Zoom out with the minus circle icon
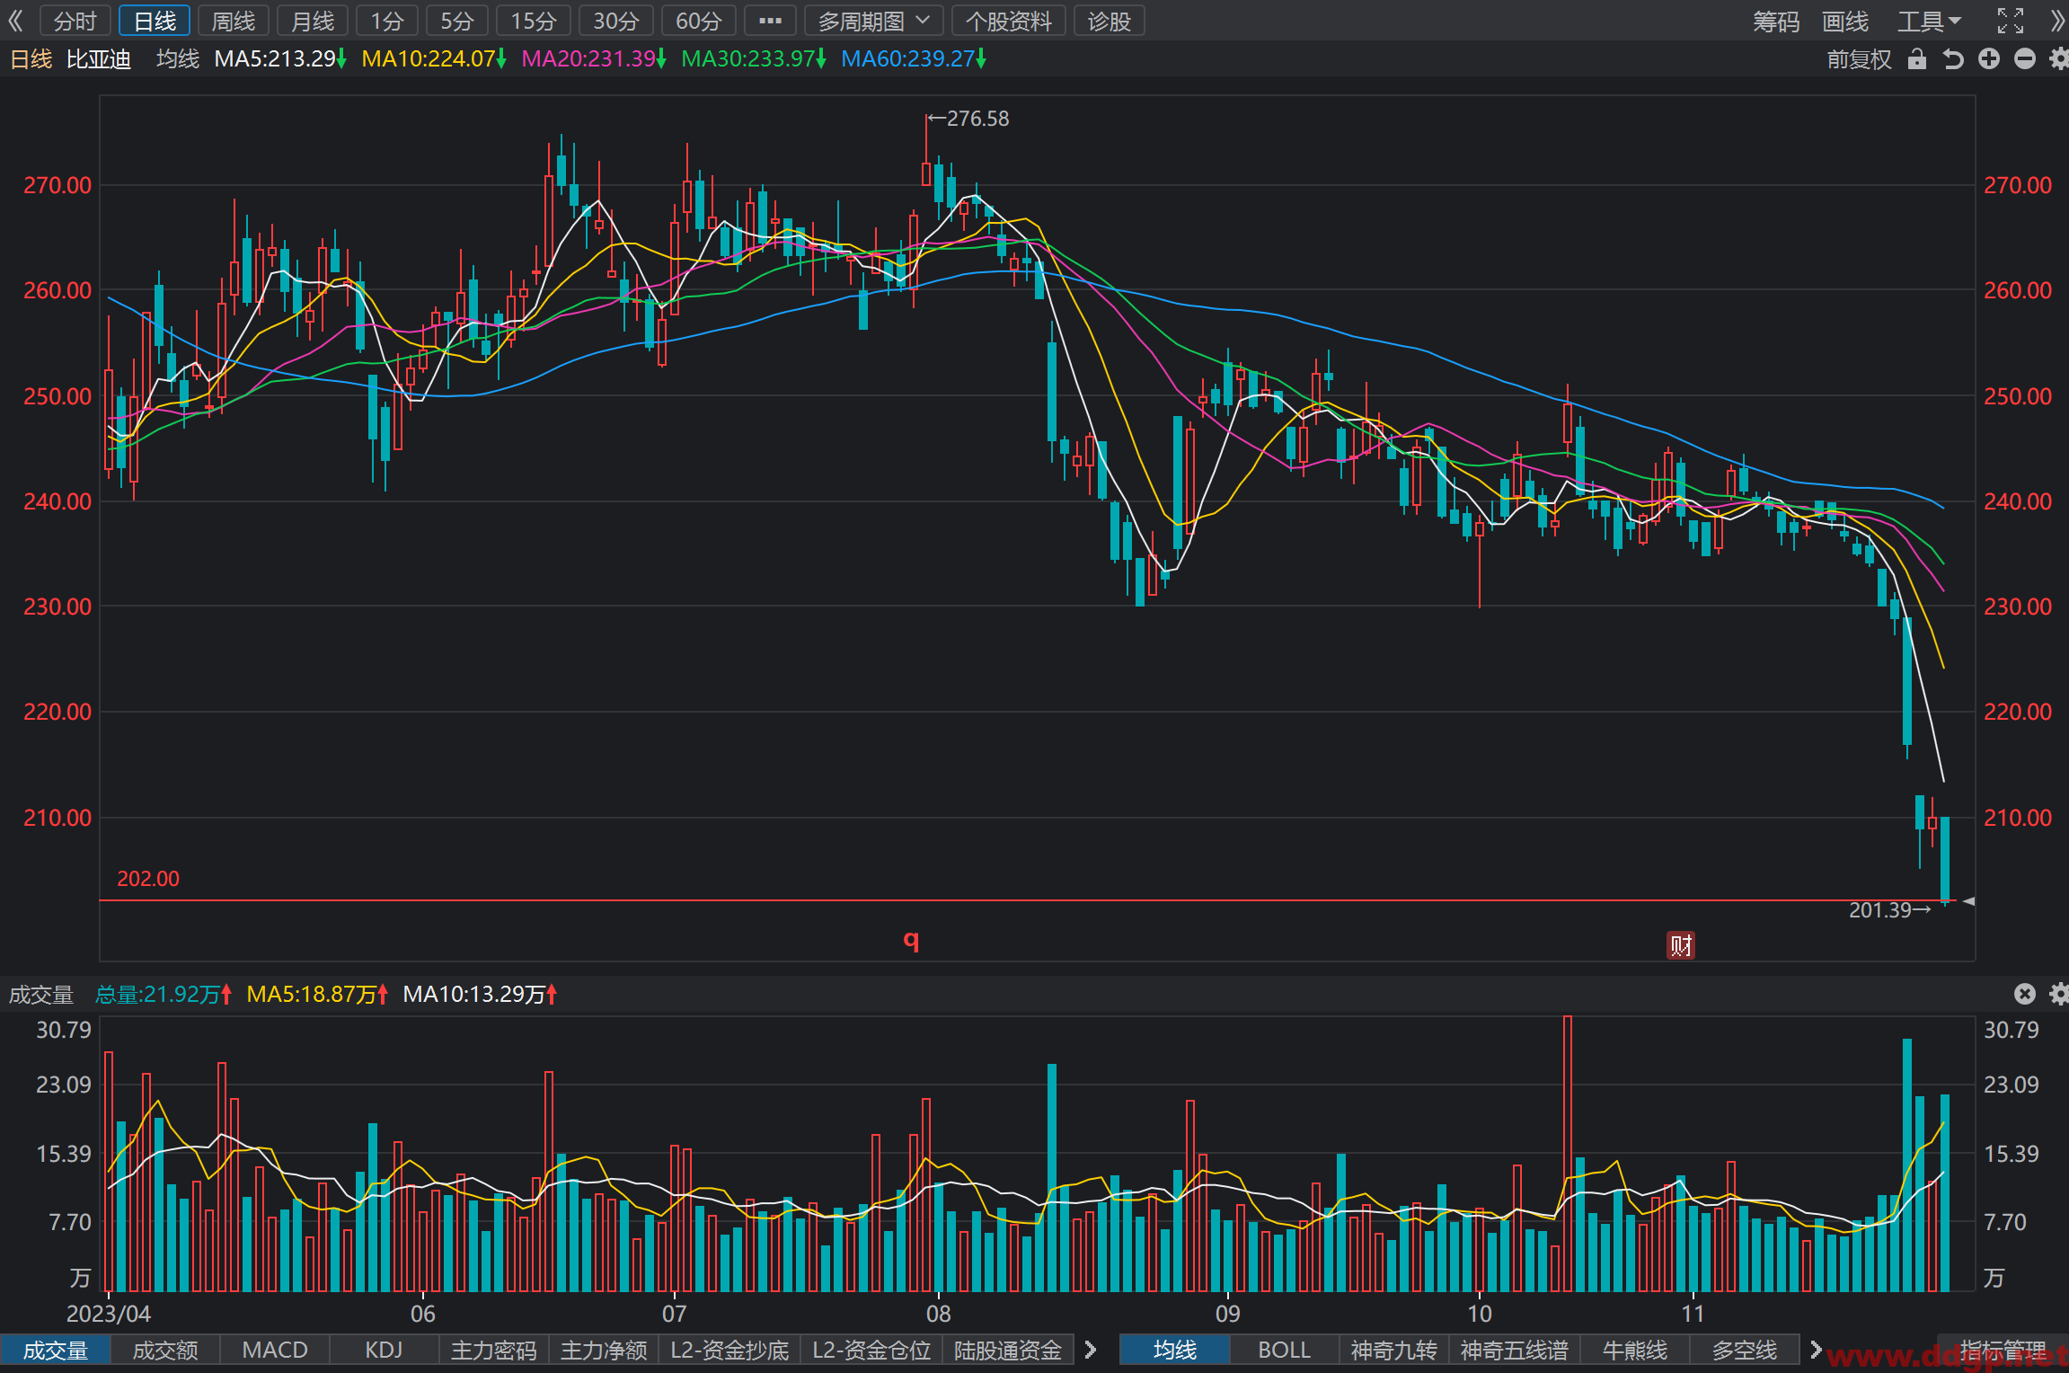Image resolution: width=2069 pixels, height=1373 pixels. click(2025, 59)
